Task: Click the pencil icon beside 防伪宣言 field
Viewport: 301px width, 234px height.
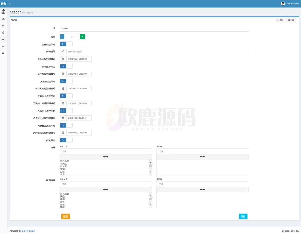Action: tap(63, 51)
